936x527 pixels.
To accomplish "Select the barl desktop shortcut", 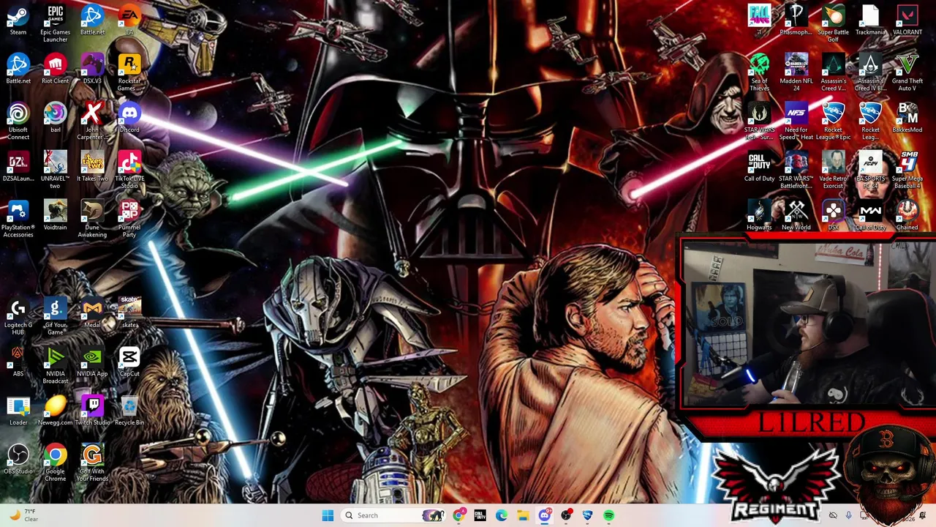I will pos(55,119).
